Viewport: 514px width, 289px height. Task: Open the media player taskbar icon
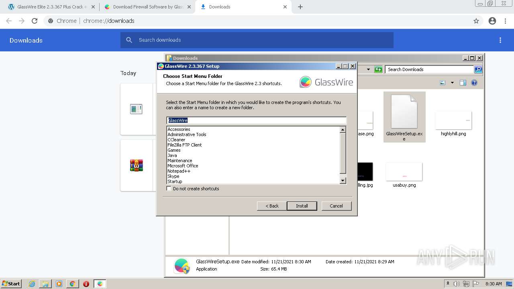[x=59, y=284]
